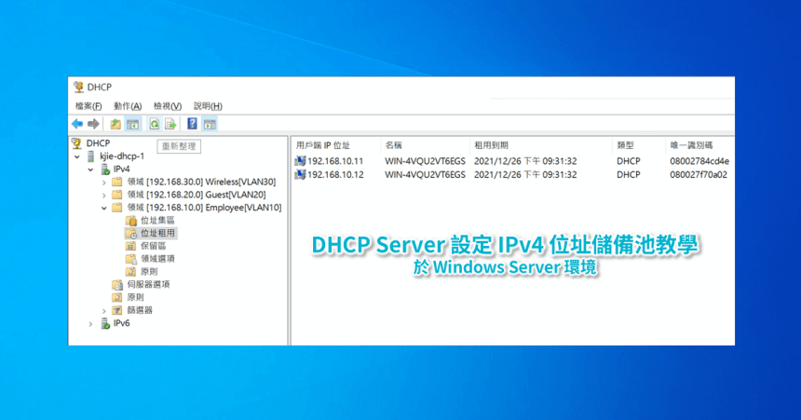
Task: Click the DHCP trophy icon in title bar
Action: 78,88
